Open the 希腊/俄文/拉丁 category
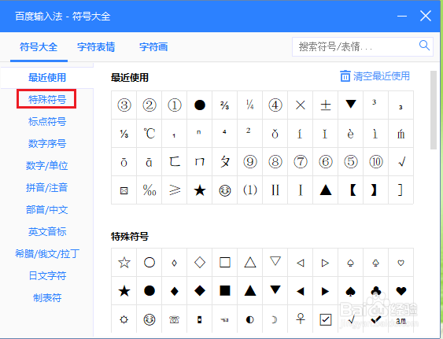 point(47,254)
